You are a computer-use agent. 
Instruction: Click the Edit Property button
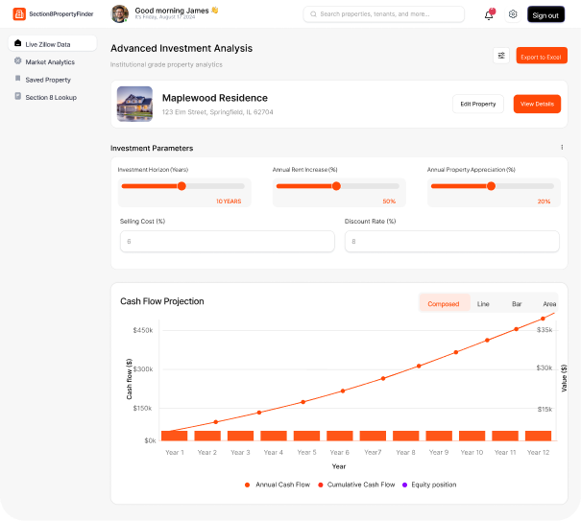[477, 104]
